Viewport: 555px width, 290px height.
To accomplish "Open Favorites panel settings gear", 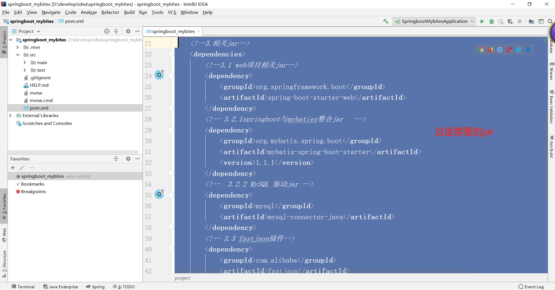I will point(128,159).
